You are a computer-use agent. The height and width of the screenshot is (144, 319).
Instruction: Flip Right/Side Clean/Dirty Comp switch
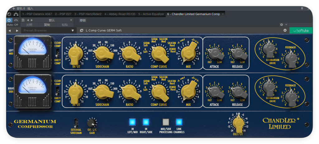pyautogui.click(x=58, y=91)
